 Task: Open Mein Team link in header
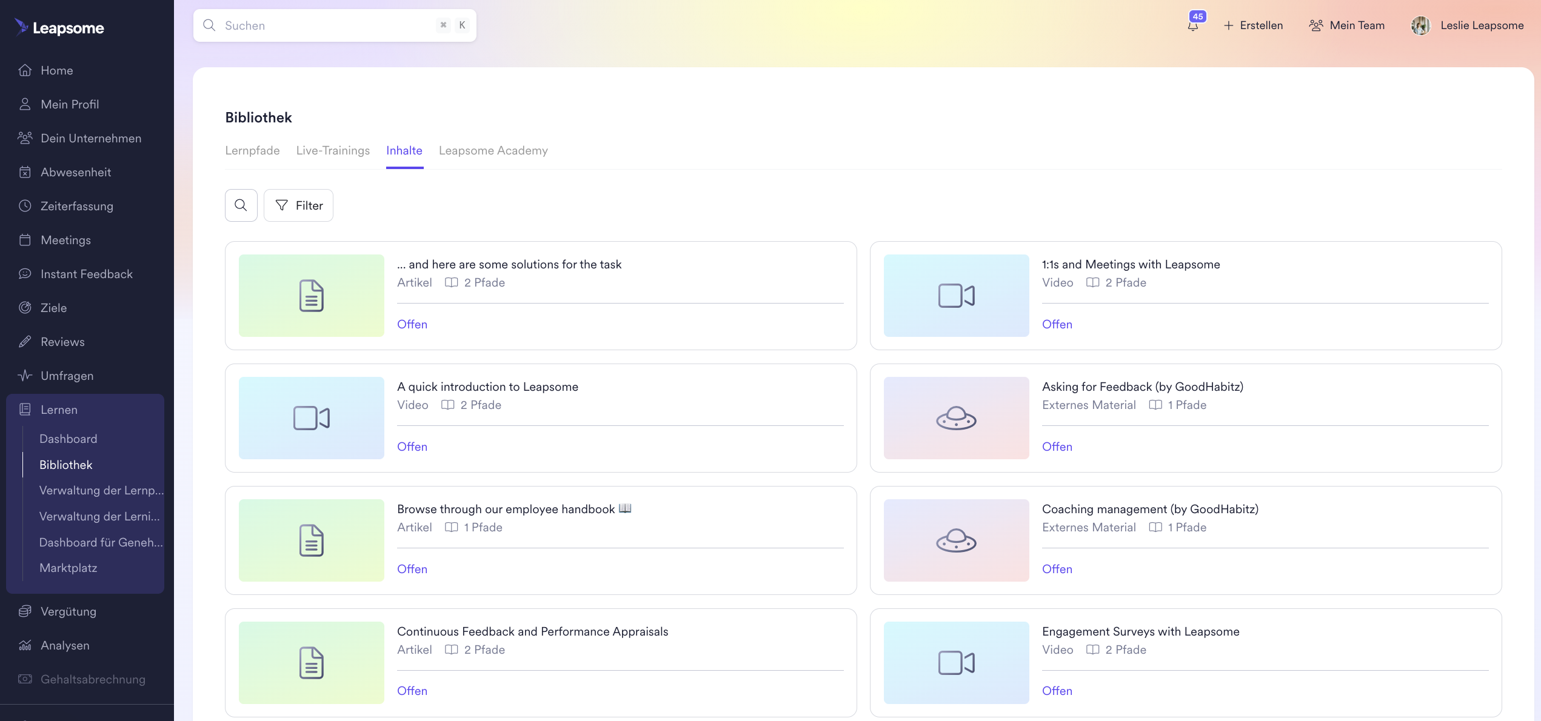click(x=1346, y=25)
